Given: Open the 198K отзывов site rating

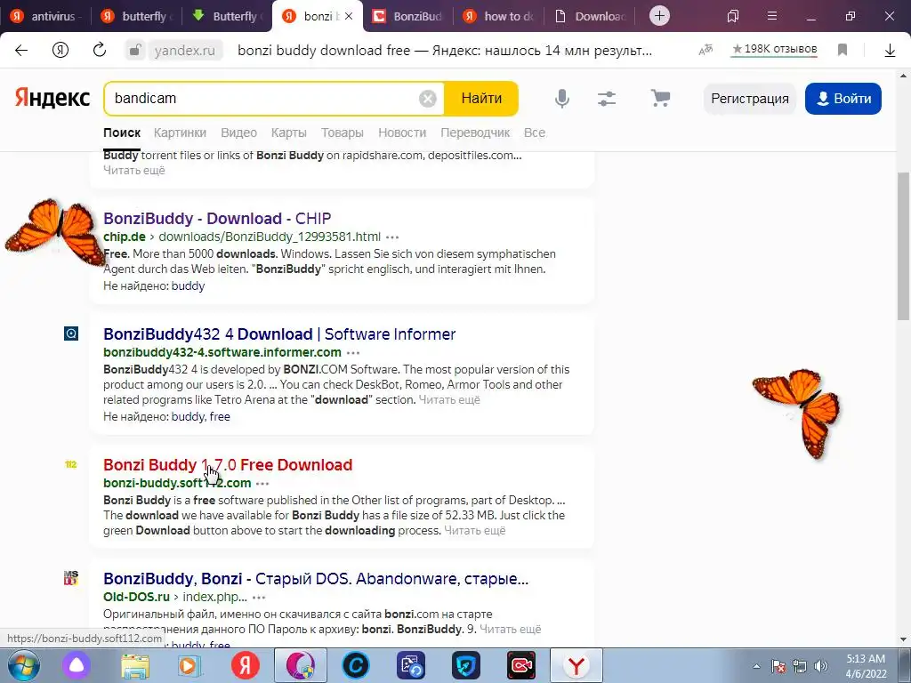Looking at the screenshot, I should 774,50.
